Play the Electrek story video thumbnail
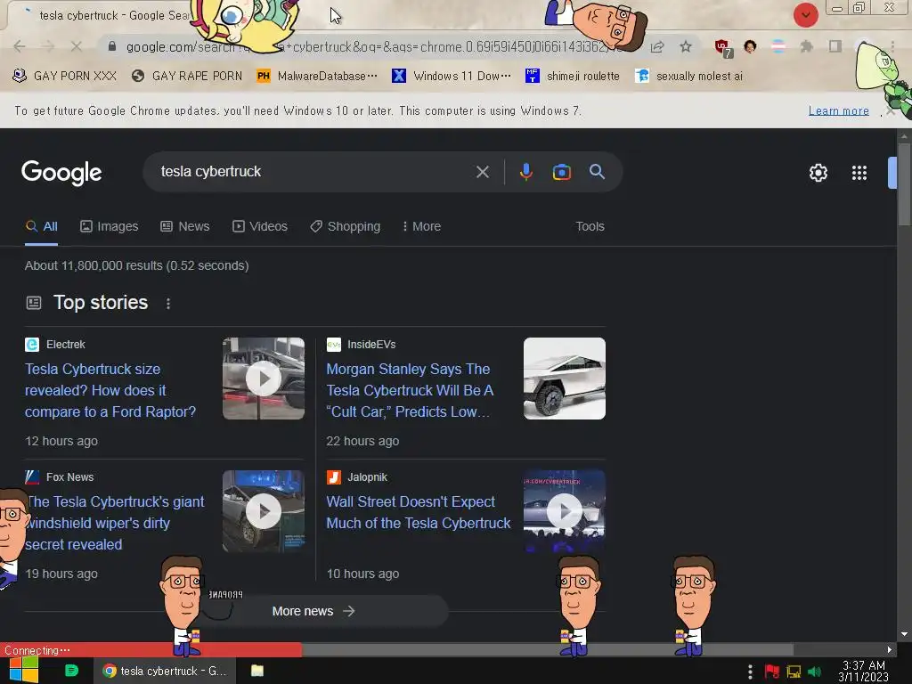This screenshot has width=912, height=684. pos(264,379)
